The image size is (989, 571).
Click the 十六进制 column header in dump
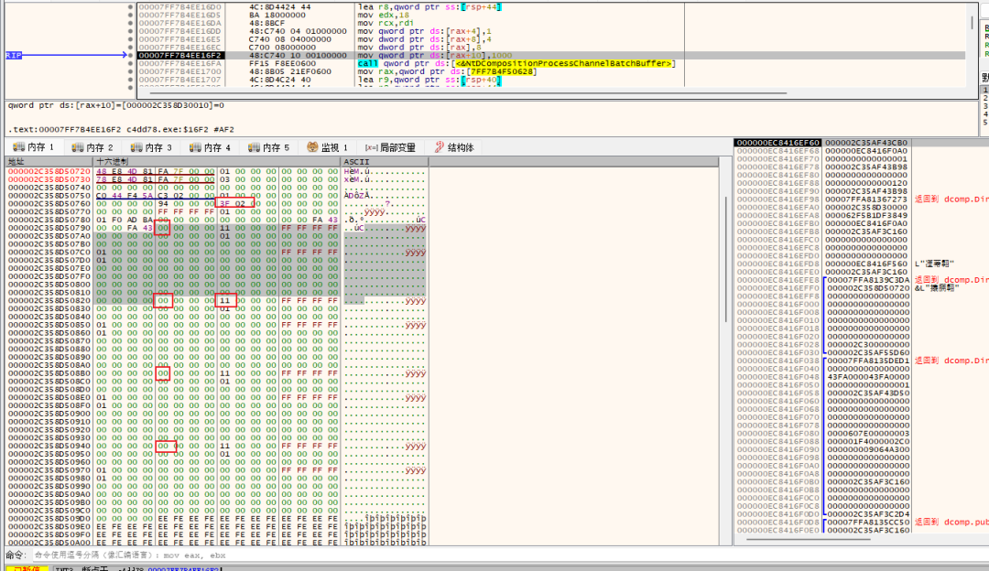point(217,162)
